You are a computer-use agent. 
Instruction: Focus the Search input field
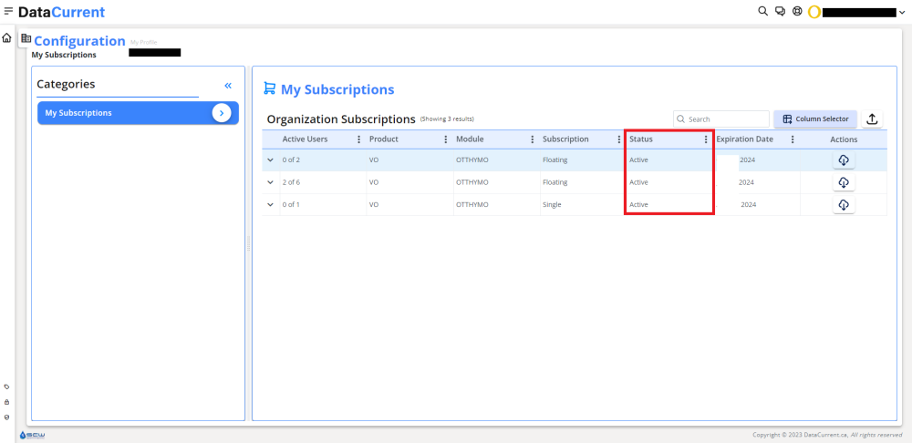[721, 118]
